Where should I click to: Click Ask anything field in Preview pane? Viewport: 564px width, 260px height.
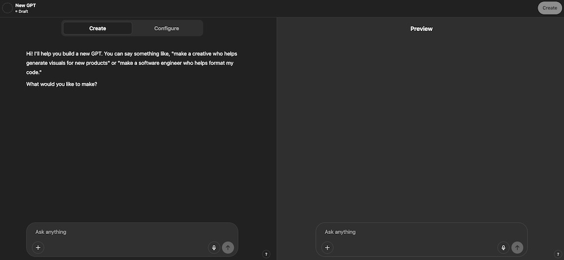tap(421, 232)
